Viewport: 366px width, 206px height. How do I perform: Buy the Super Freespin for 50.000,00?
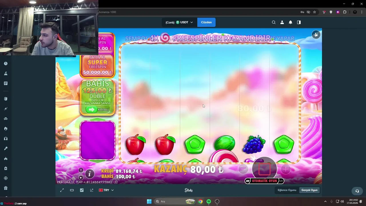point(98,66)
